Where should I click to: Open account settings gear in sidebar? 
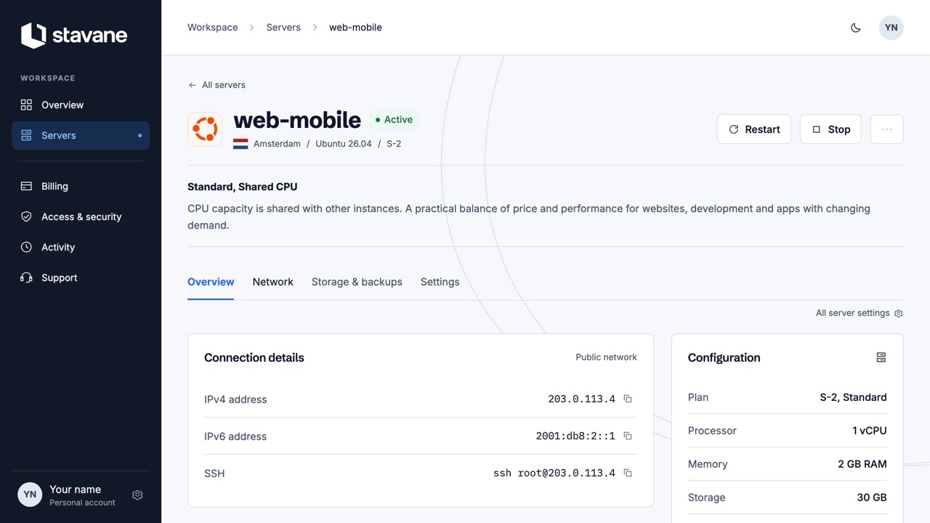point(137,495)
